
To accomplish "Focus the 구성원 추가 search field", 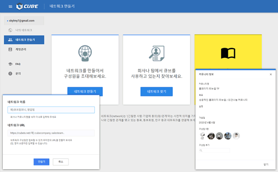I will 215,151.
